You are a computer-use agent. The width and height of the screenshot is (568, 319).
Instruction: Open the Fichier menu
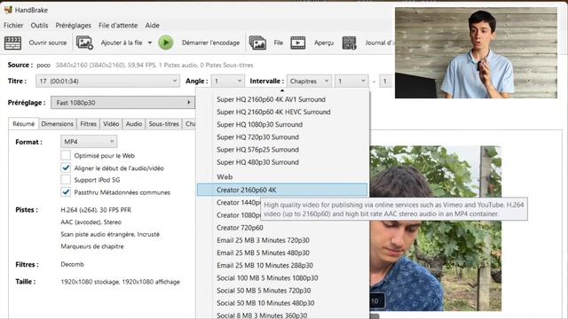pyautogui.click(x=13, y=26)
